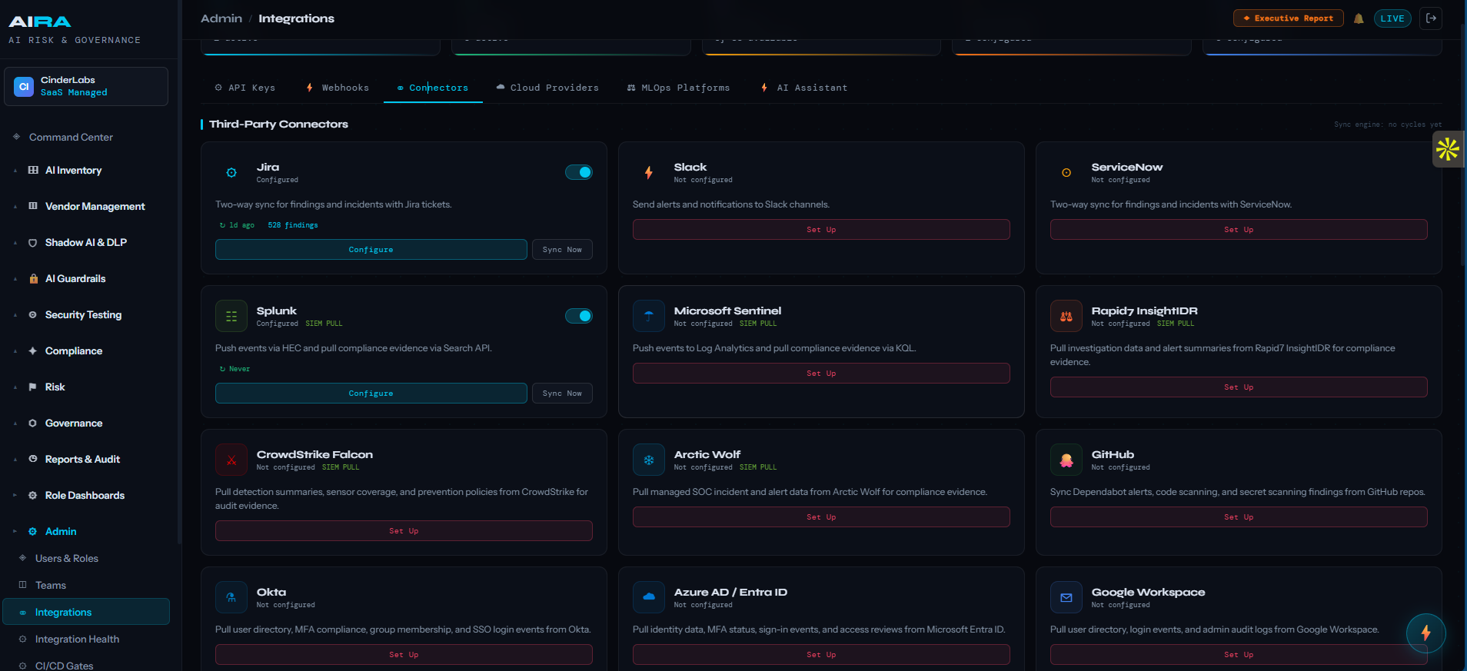Viewport: 1467px width, 671px height.
Task: Click the Executive Report button
Action: click(1288, 18)
